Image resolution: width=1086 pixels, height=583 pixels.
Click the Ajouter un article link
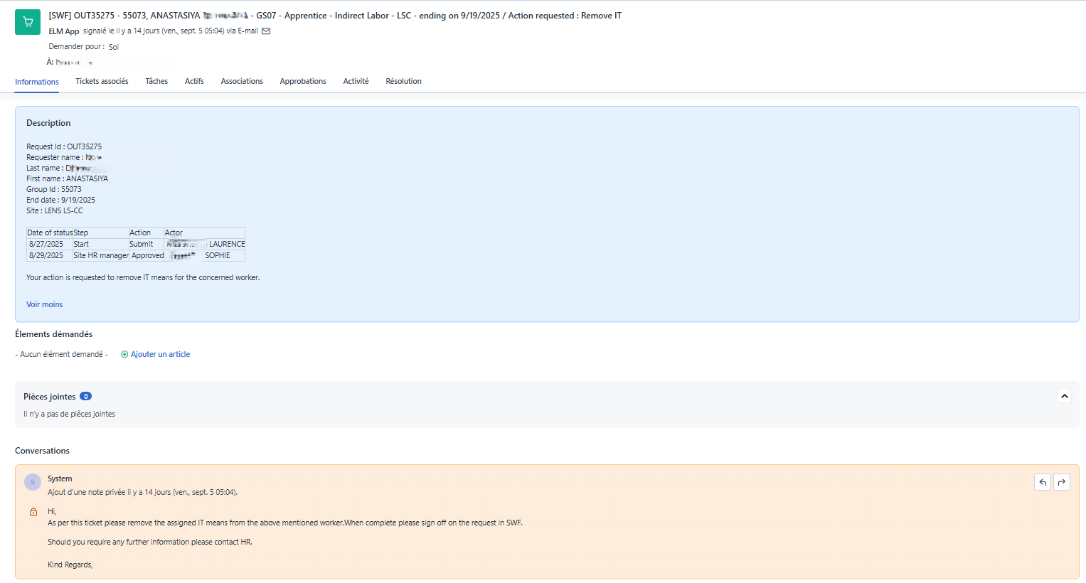[x=160, y=354]
